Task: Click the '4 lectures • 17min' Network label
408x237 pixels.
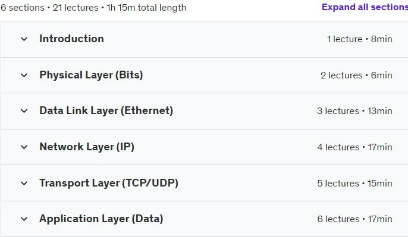Action: (x=355, y=147)
